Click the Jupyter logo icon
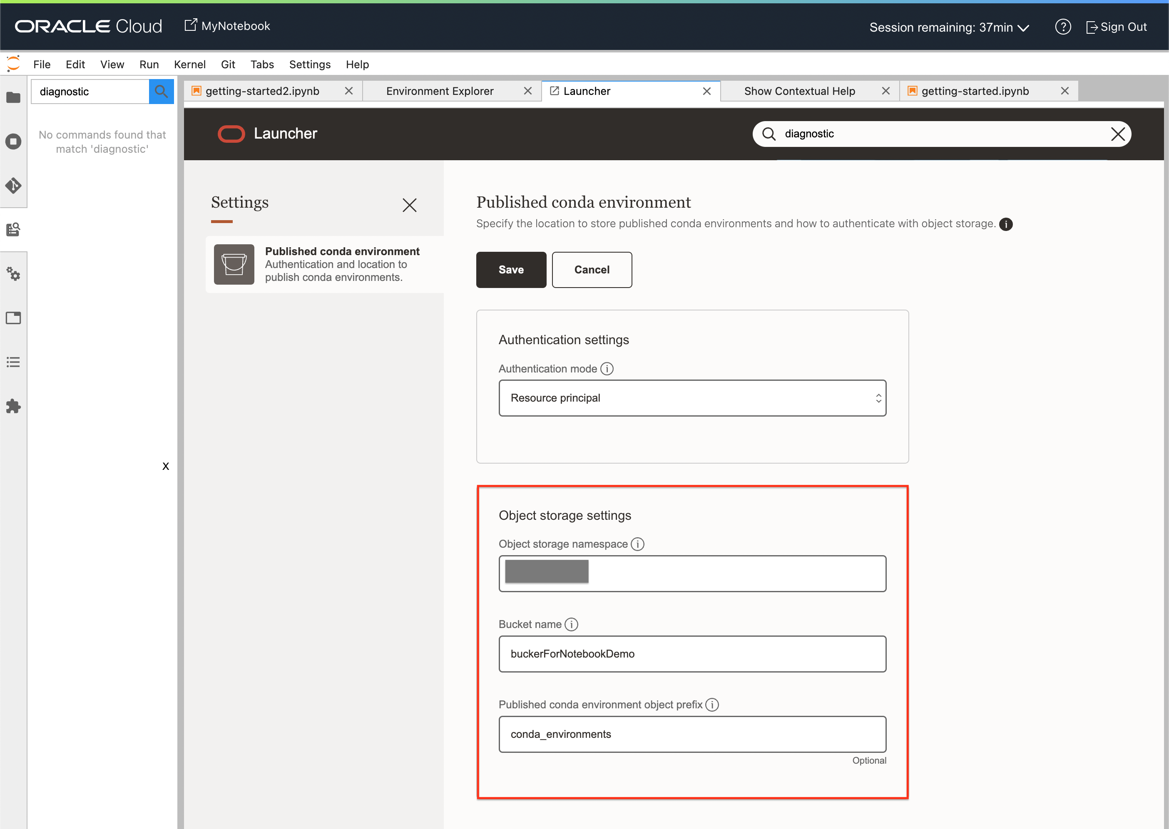 pyautogui.click(x=13, y=64)
